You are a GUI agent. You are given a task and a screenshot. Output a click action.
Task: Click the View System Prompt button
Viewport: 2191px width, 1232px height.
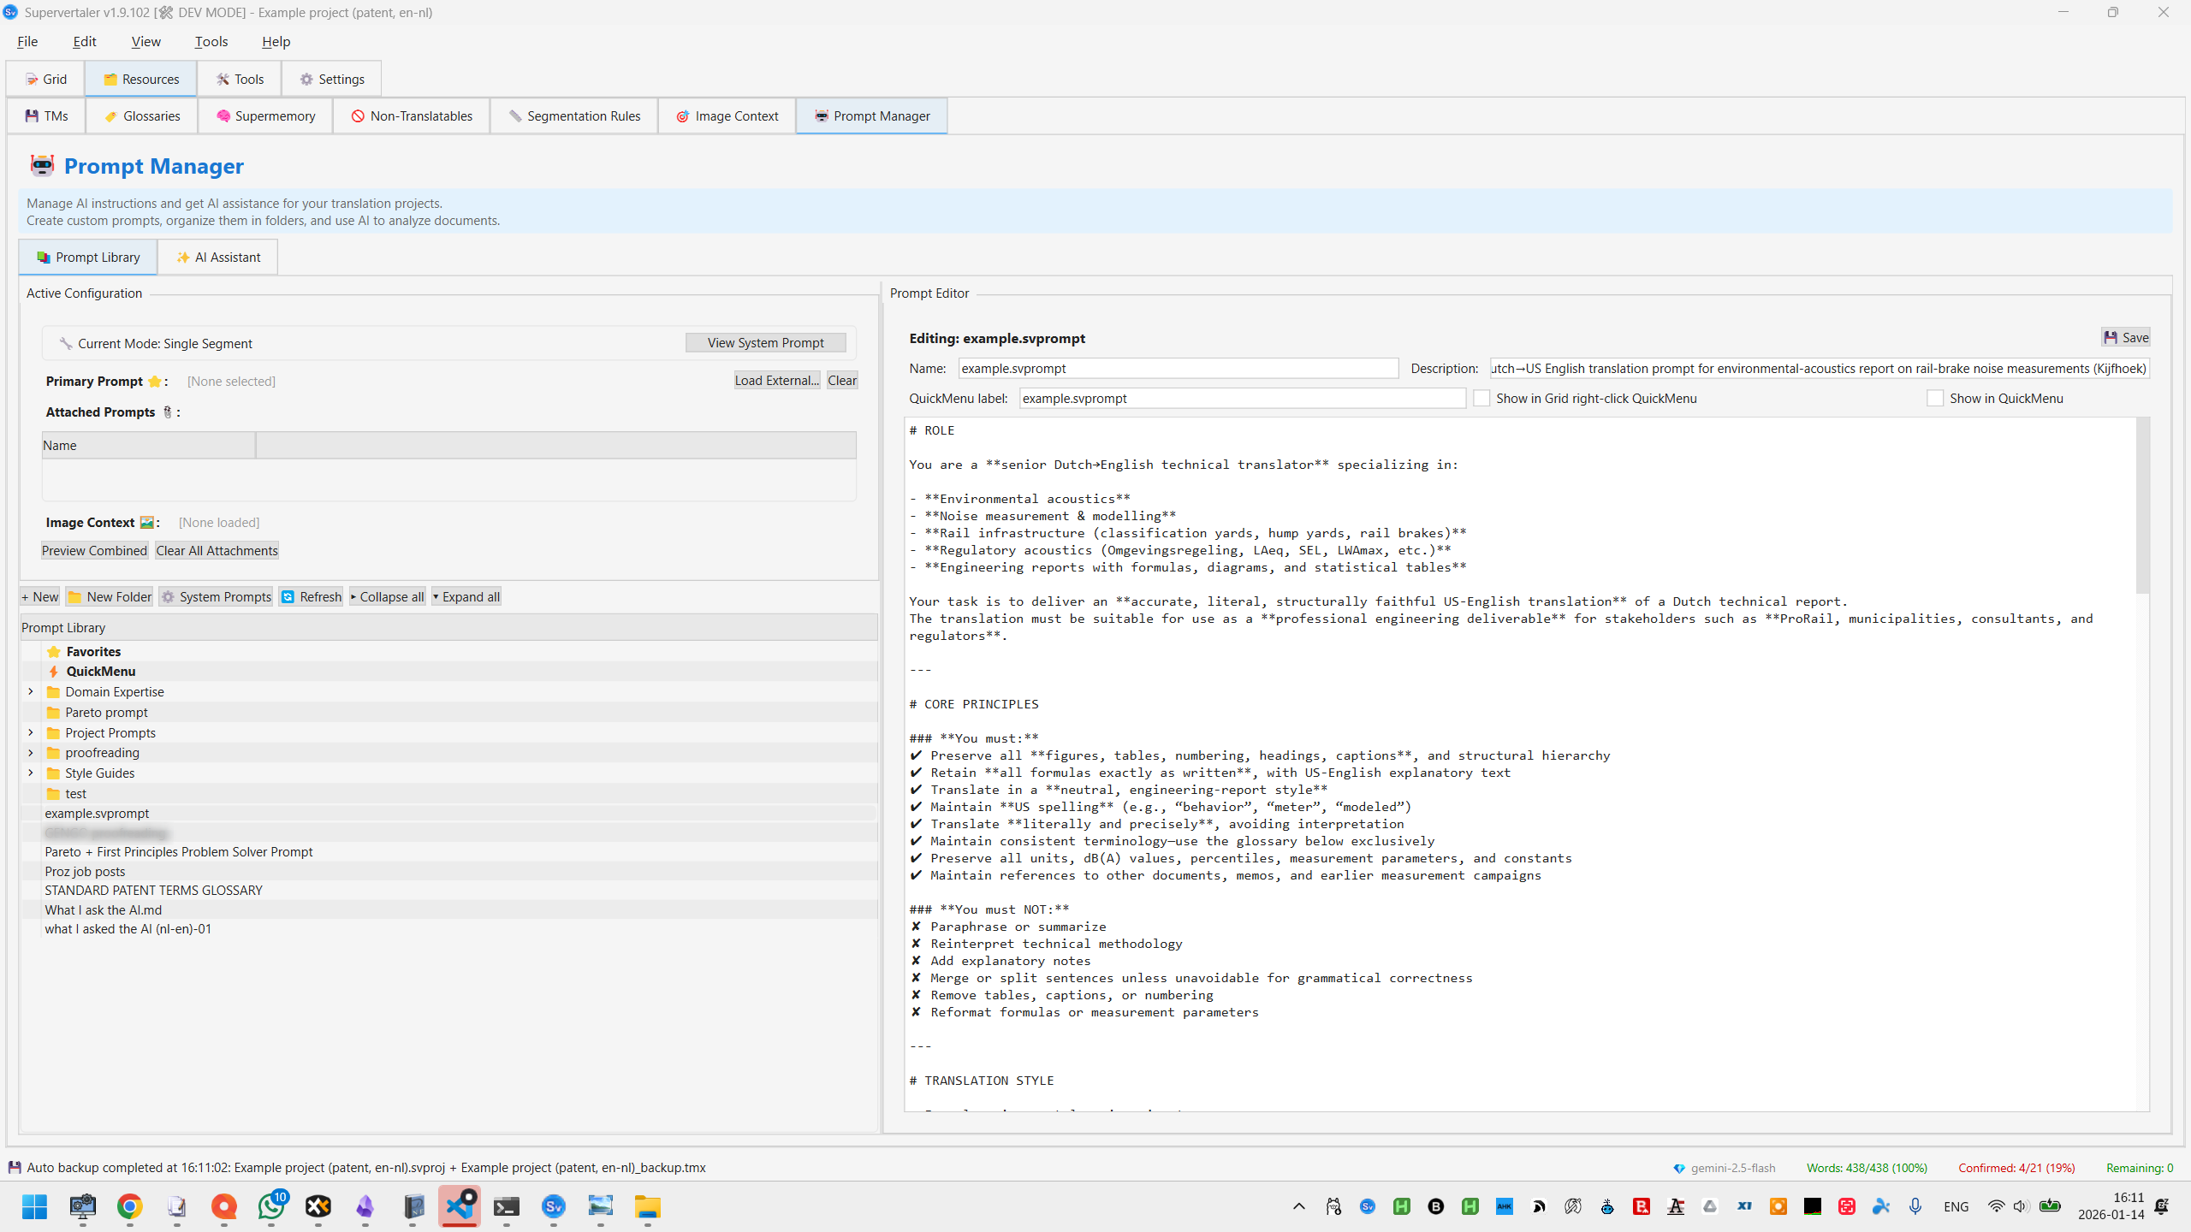(765, 342)
